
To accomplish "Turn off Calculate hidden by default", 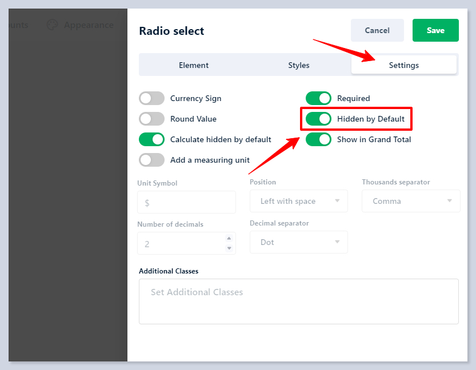I will click(151, 139).
